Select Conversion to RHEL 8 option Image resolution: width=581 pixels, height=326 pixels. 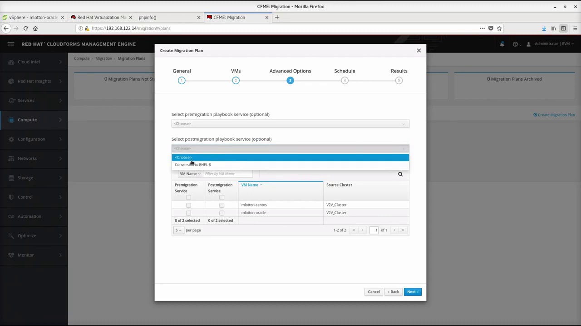point(290,164)
